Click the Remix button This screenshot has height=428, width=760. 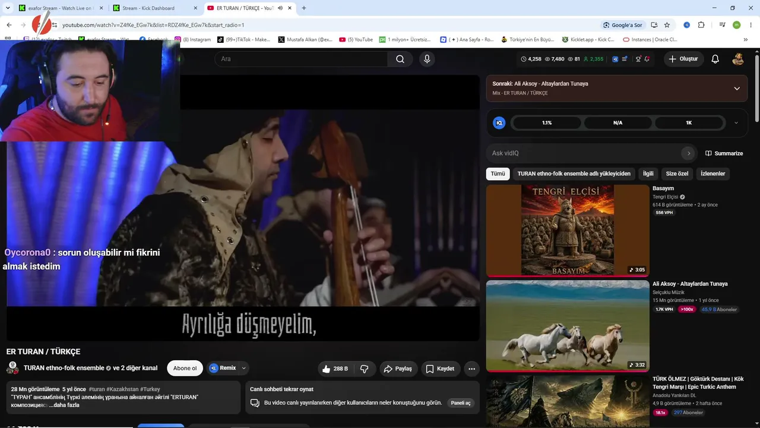click(x=223, y=368)
